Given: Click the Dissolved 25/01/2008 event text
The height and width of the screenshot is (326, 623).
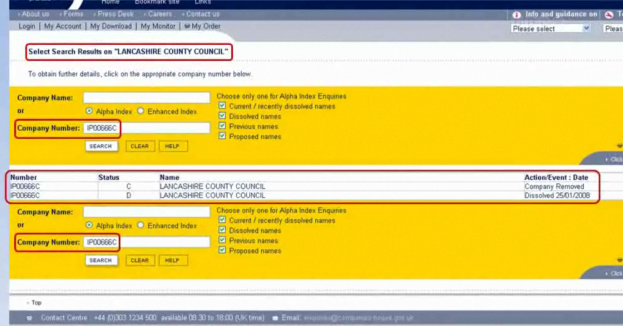Looking at the screenshot, I should coord(557,195).
